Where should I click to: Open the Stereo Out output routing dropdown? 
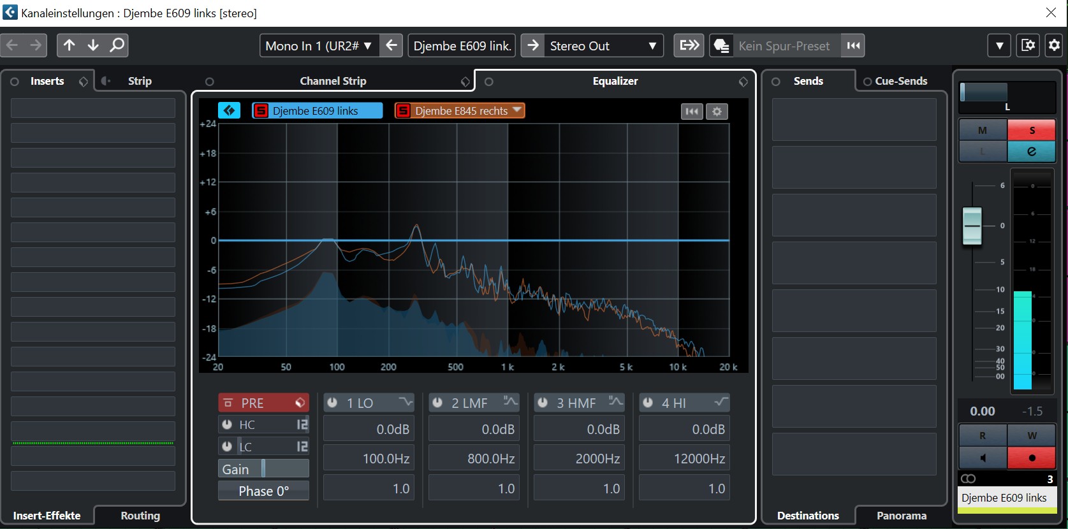[x=603, y=45]
